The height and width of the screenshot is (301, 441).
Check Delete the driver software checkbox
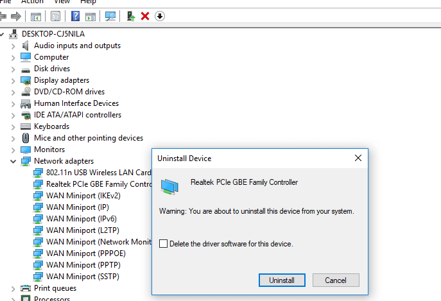(x=163, y=244)
